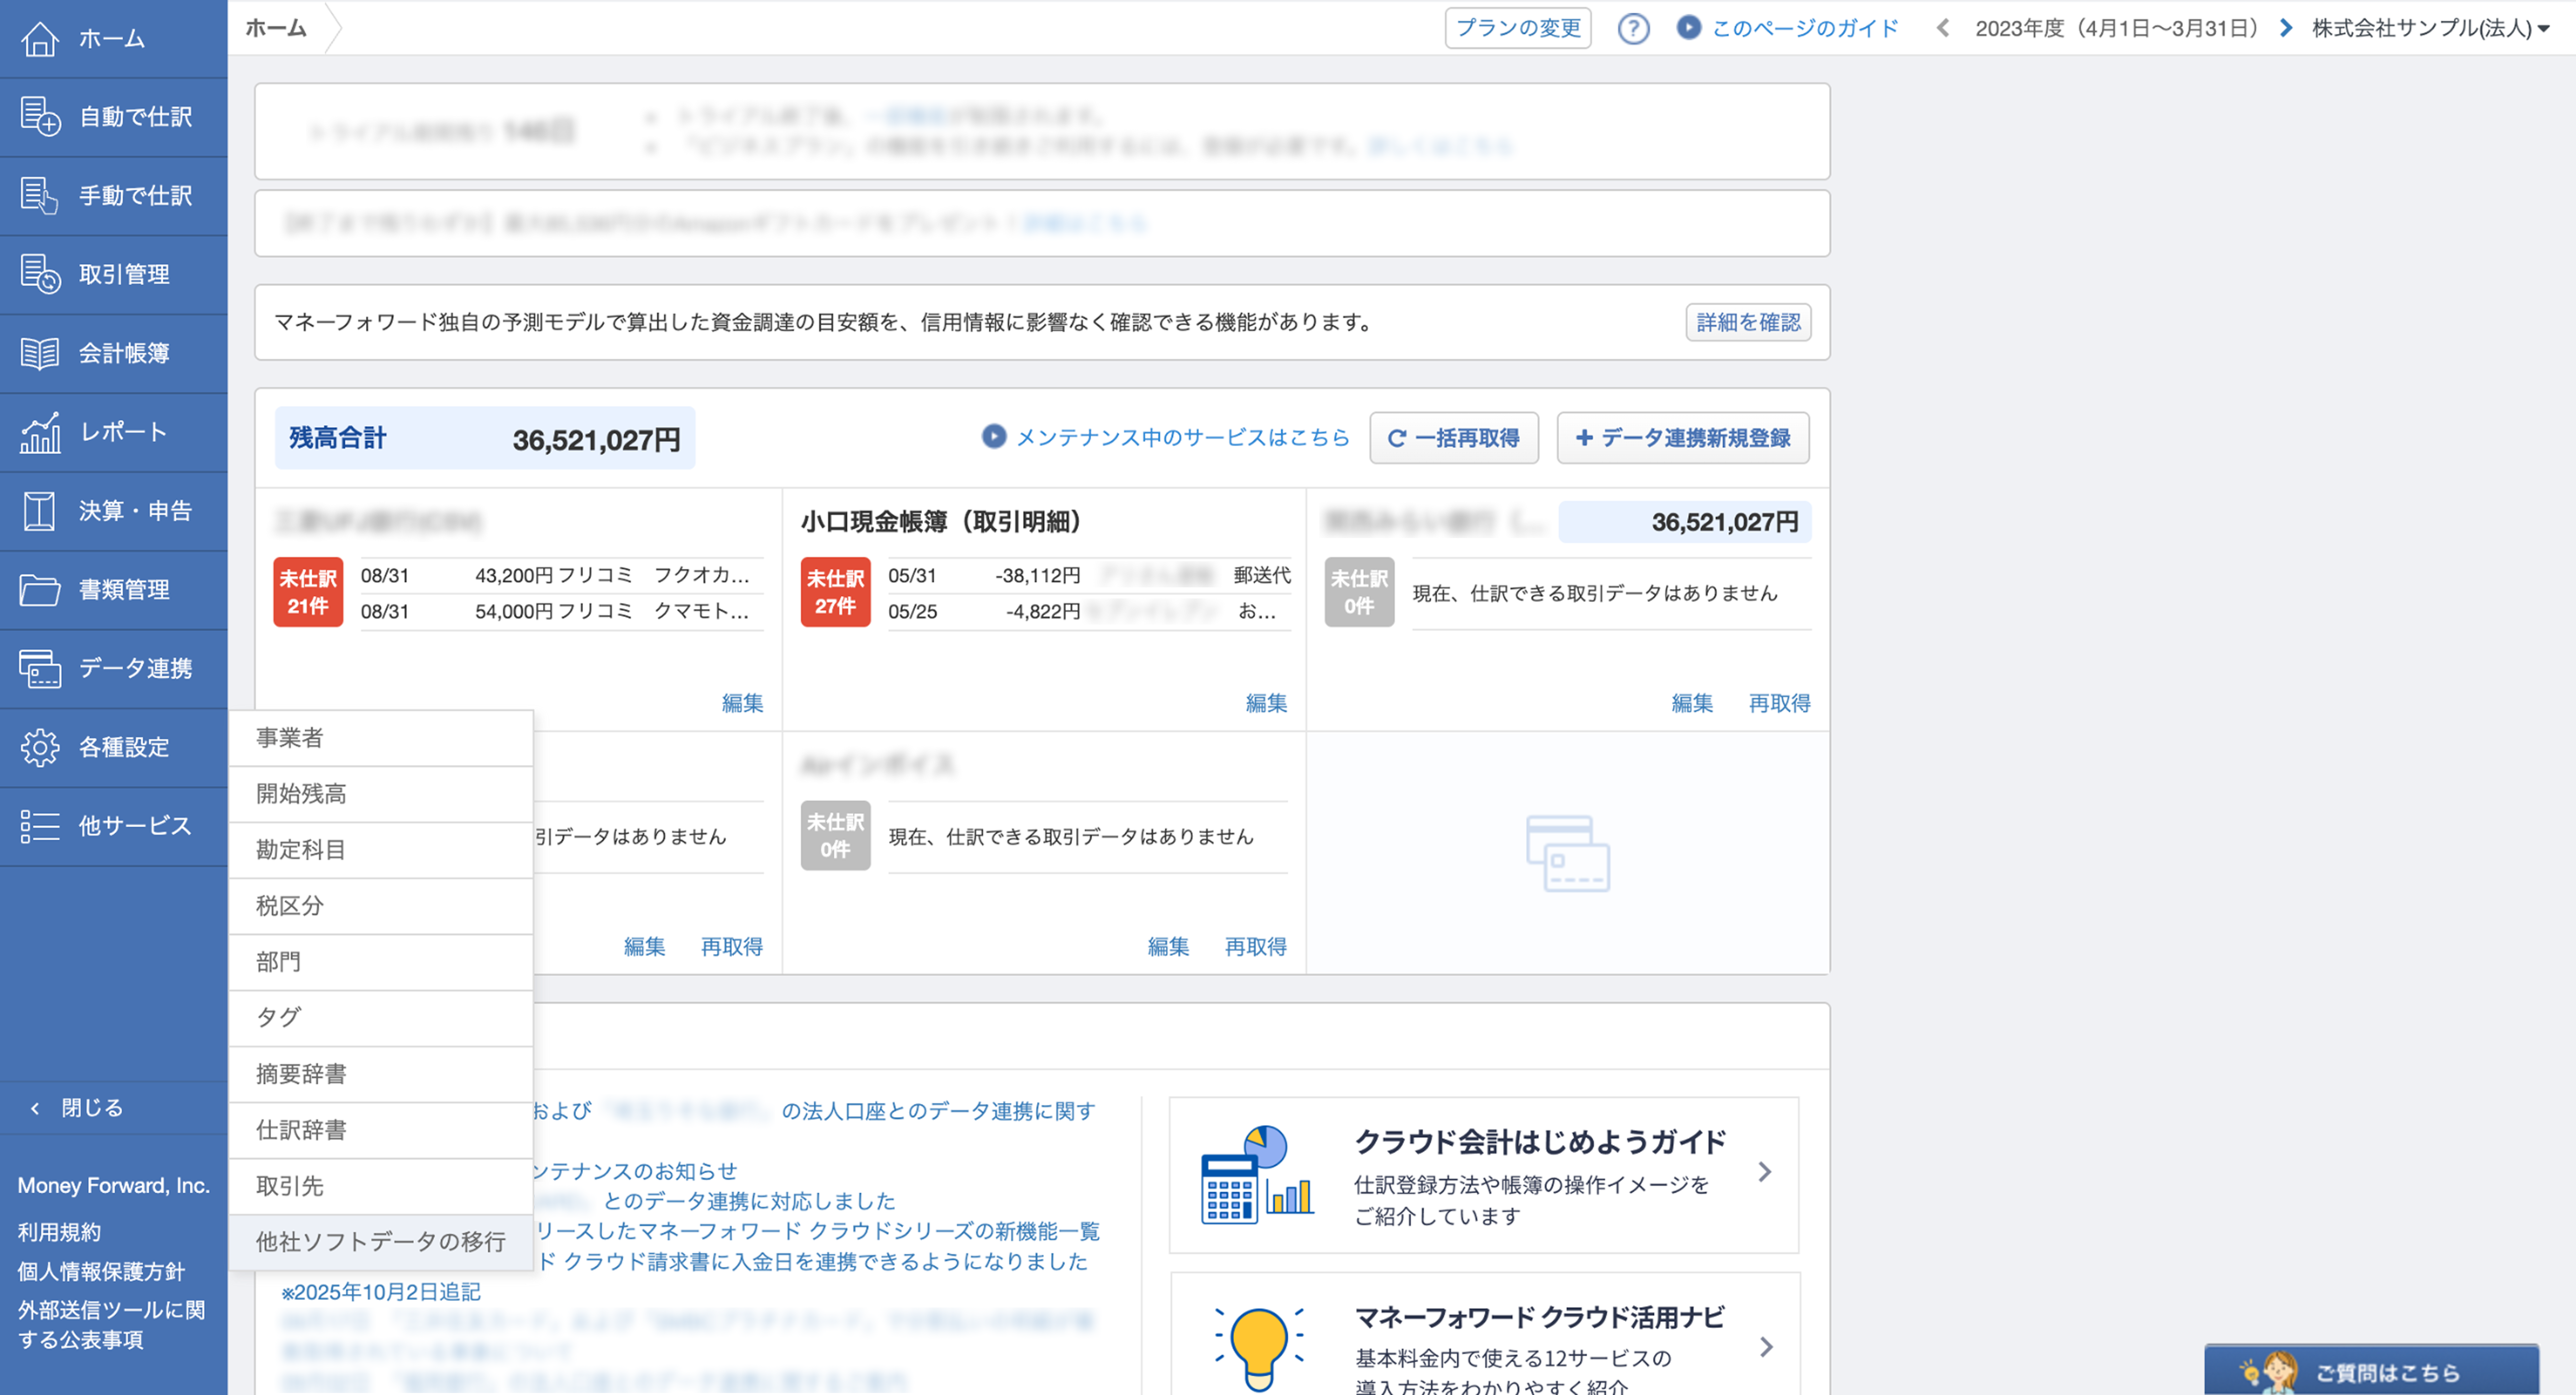Go to previous fiscal year arrow

(x=1943, y=28)
